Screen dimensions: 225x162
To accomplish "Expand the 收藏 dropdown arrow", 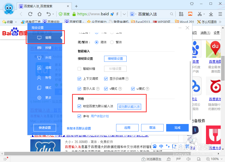I will click(16, 22).
